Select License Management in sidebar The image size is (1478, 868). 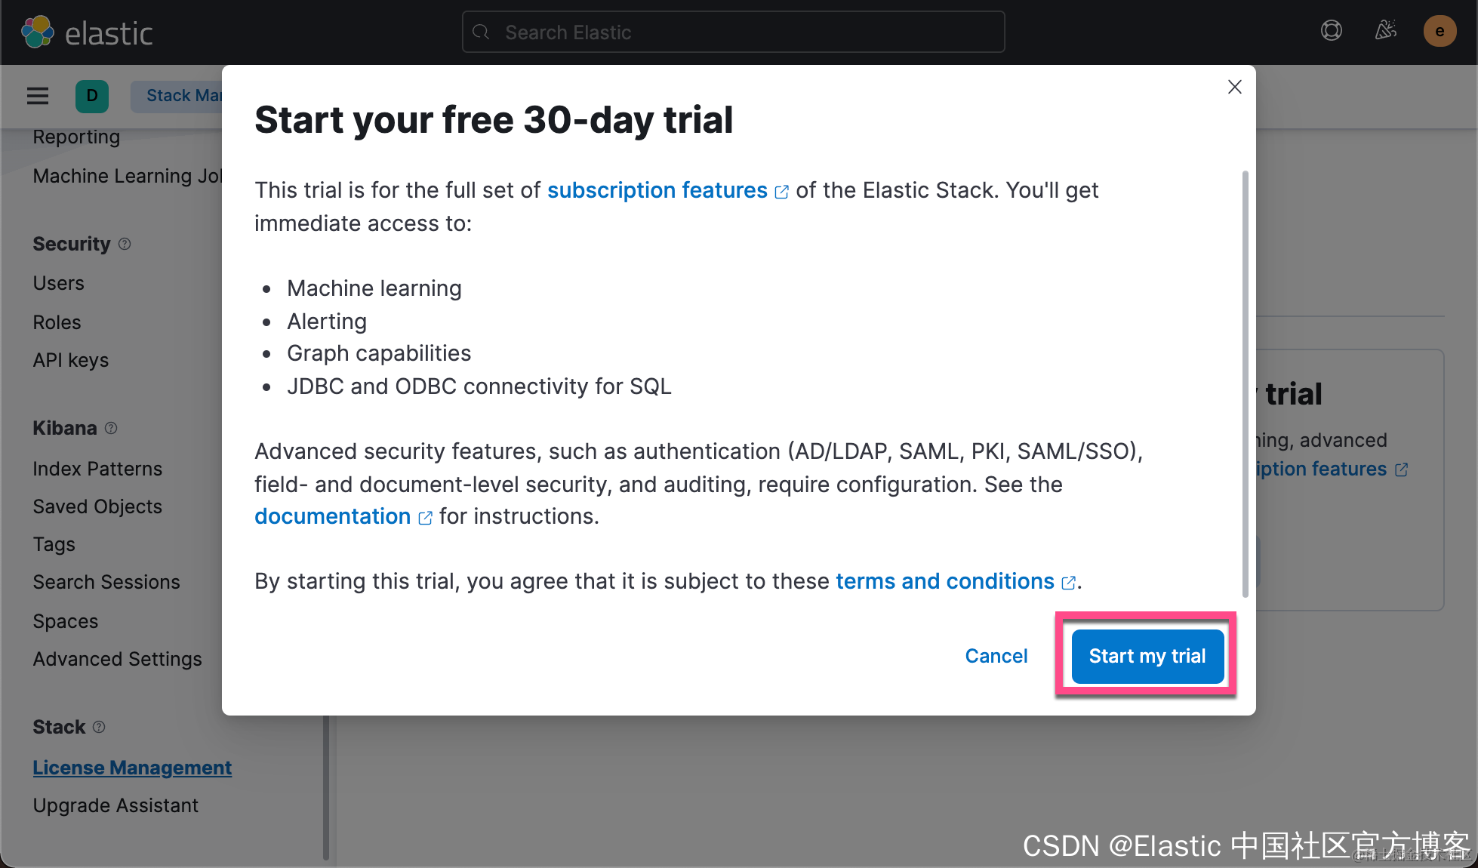tap(132, 768)
